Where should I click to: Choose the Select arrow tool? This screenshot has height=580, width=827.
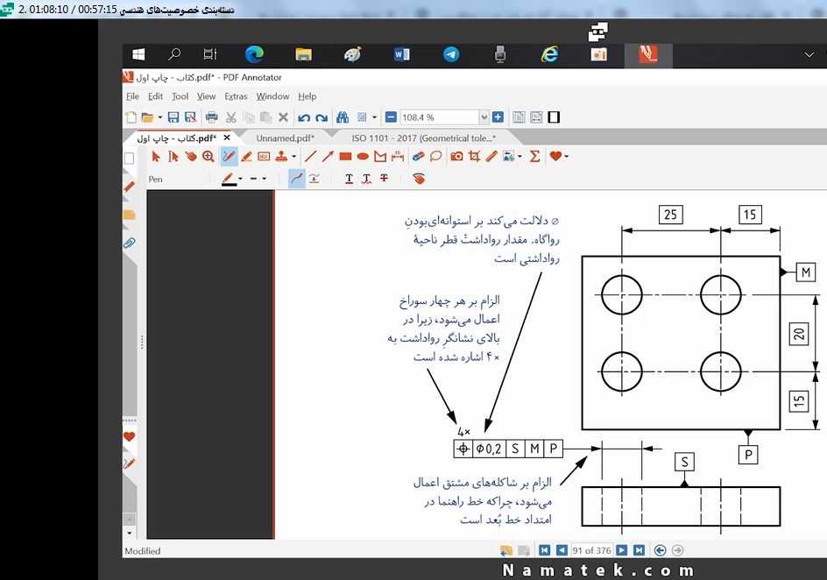[x=156, y=156]
